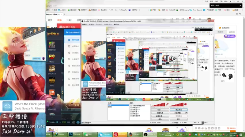Image resolution: width=245 pixels, height=137 pixels.
Task: Dismiss the black notification with the X
Action: [x=240, y=5]
